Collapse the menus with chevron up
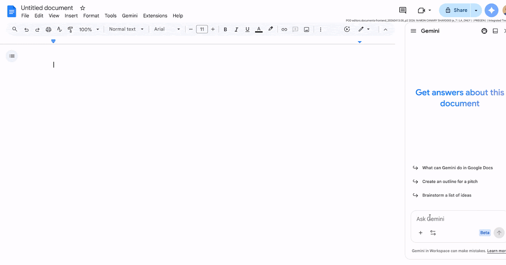 tap(385, 29)
